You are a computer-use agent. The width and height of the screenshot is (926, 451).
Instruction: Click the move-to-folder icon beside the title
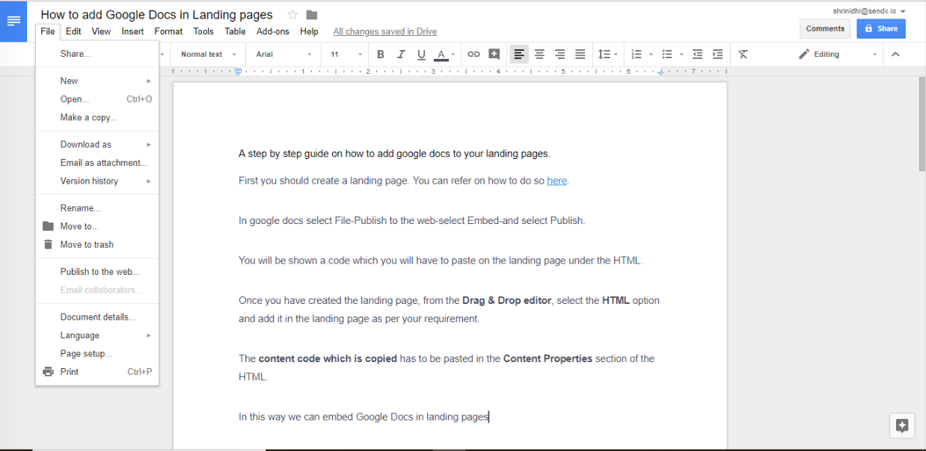(x=312, y=15)
